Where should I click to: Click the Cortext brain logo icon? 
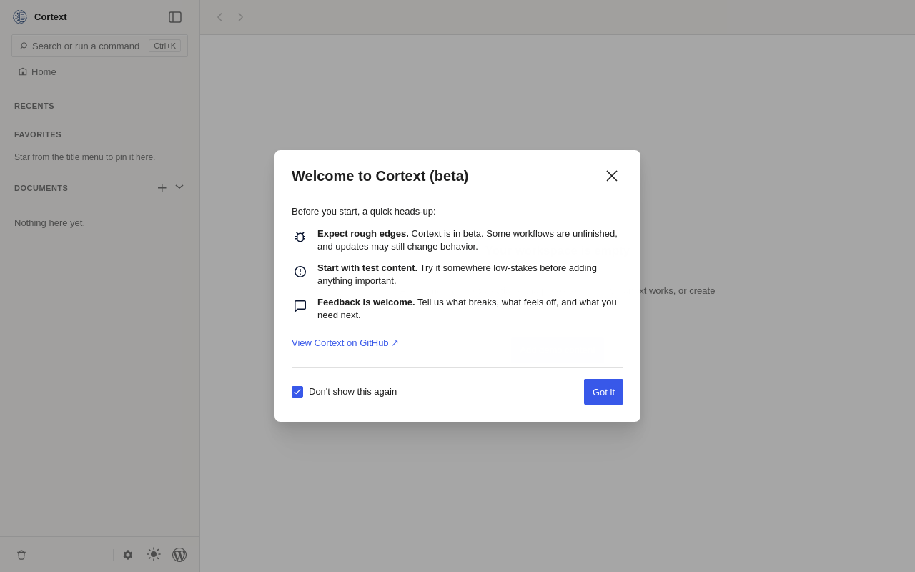click(x=20, y=17)
